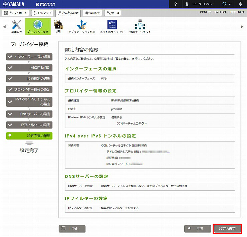The image size is (247, 237).
Task: Go to step インターフェースの選択
Action: click(x=29, y=57)
